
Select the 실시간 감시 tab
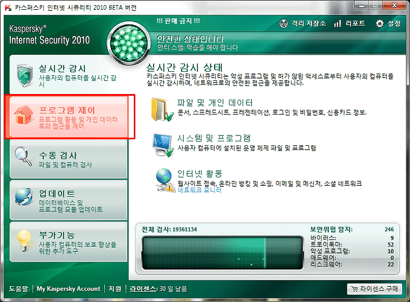tap(68, 75)
